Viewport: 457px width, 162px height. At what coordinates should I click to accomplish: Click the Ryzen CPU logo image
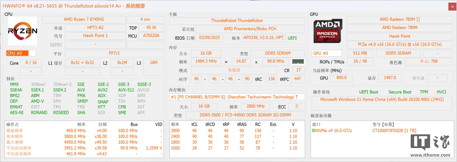tap(23, 31)
